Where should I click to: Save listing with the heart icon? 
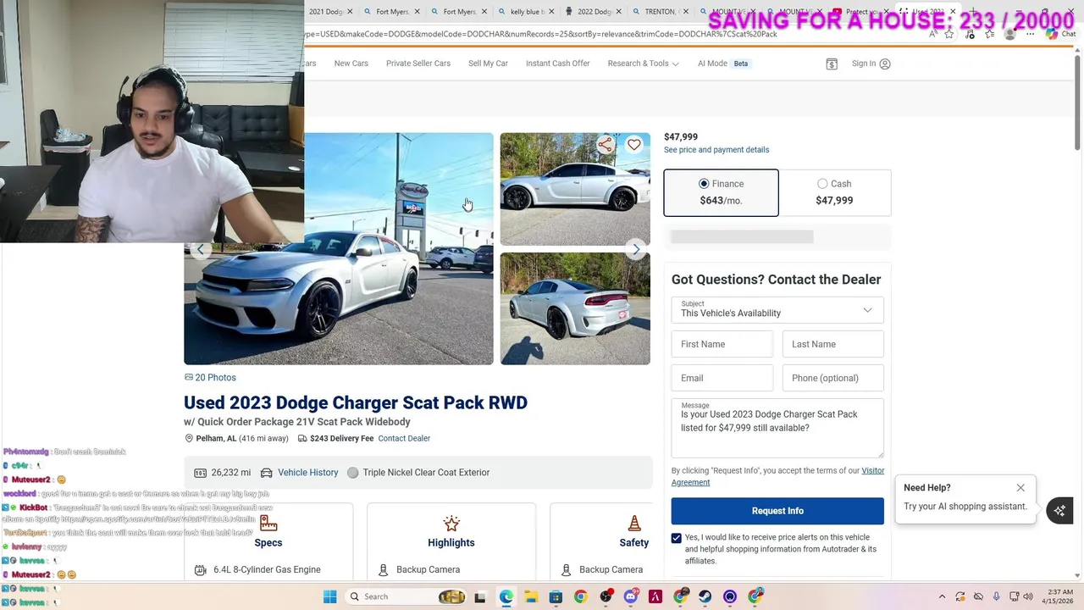coord(634,145)
